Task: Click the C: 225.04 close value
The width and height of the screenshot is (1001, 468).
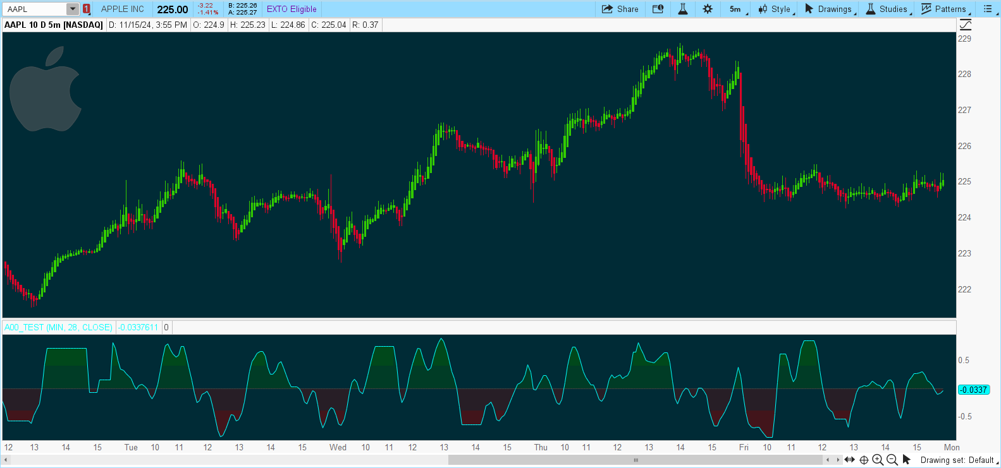Action: 329,25
